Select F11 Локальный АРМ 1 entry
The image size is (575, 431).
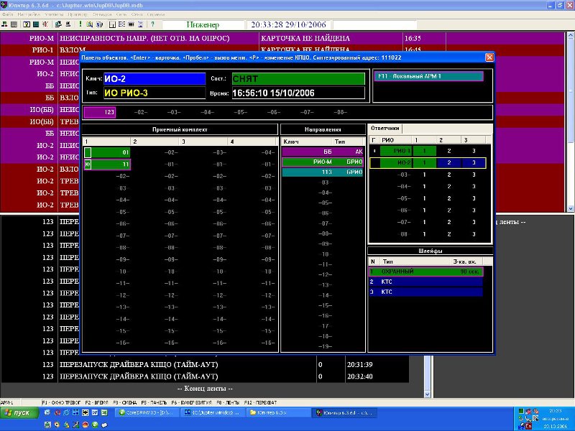[428, 76]
